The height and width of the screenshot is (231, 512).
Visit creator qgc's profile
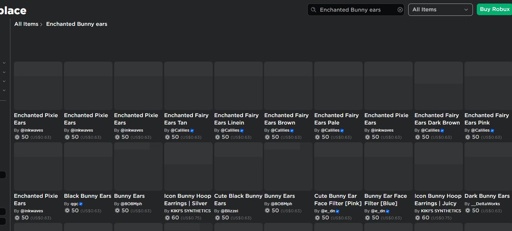(74, 204)
